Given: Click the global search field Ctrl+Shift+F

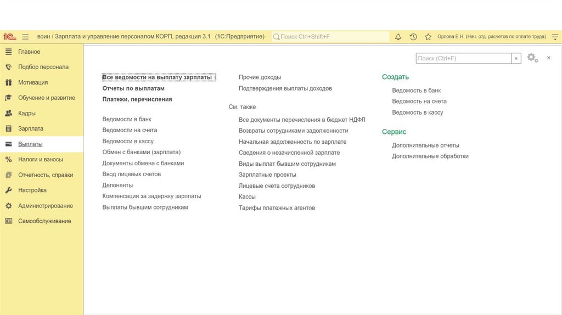Looking at the screenshot, I should (x=330, y=37).
